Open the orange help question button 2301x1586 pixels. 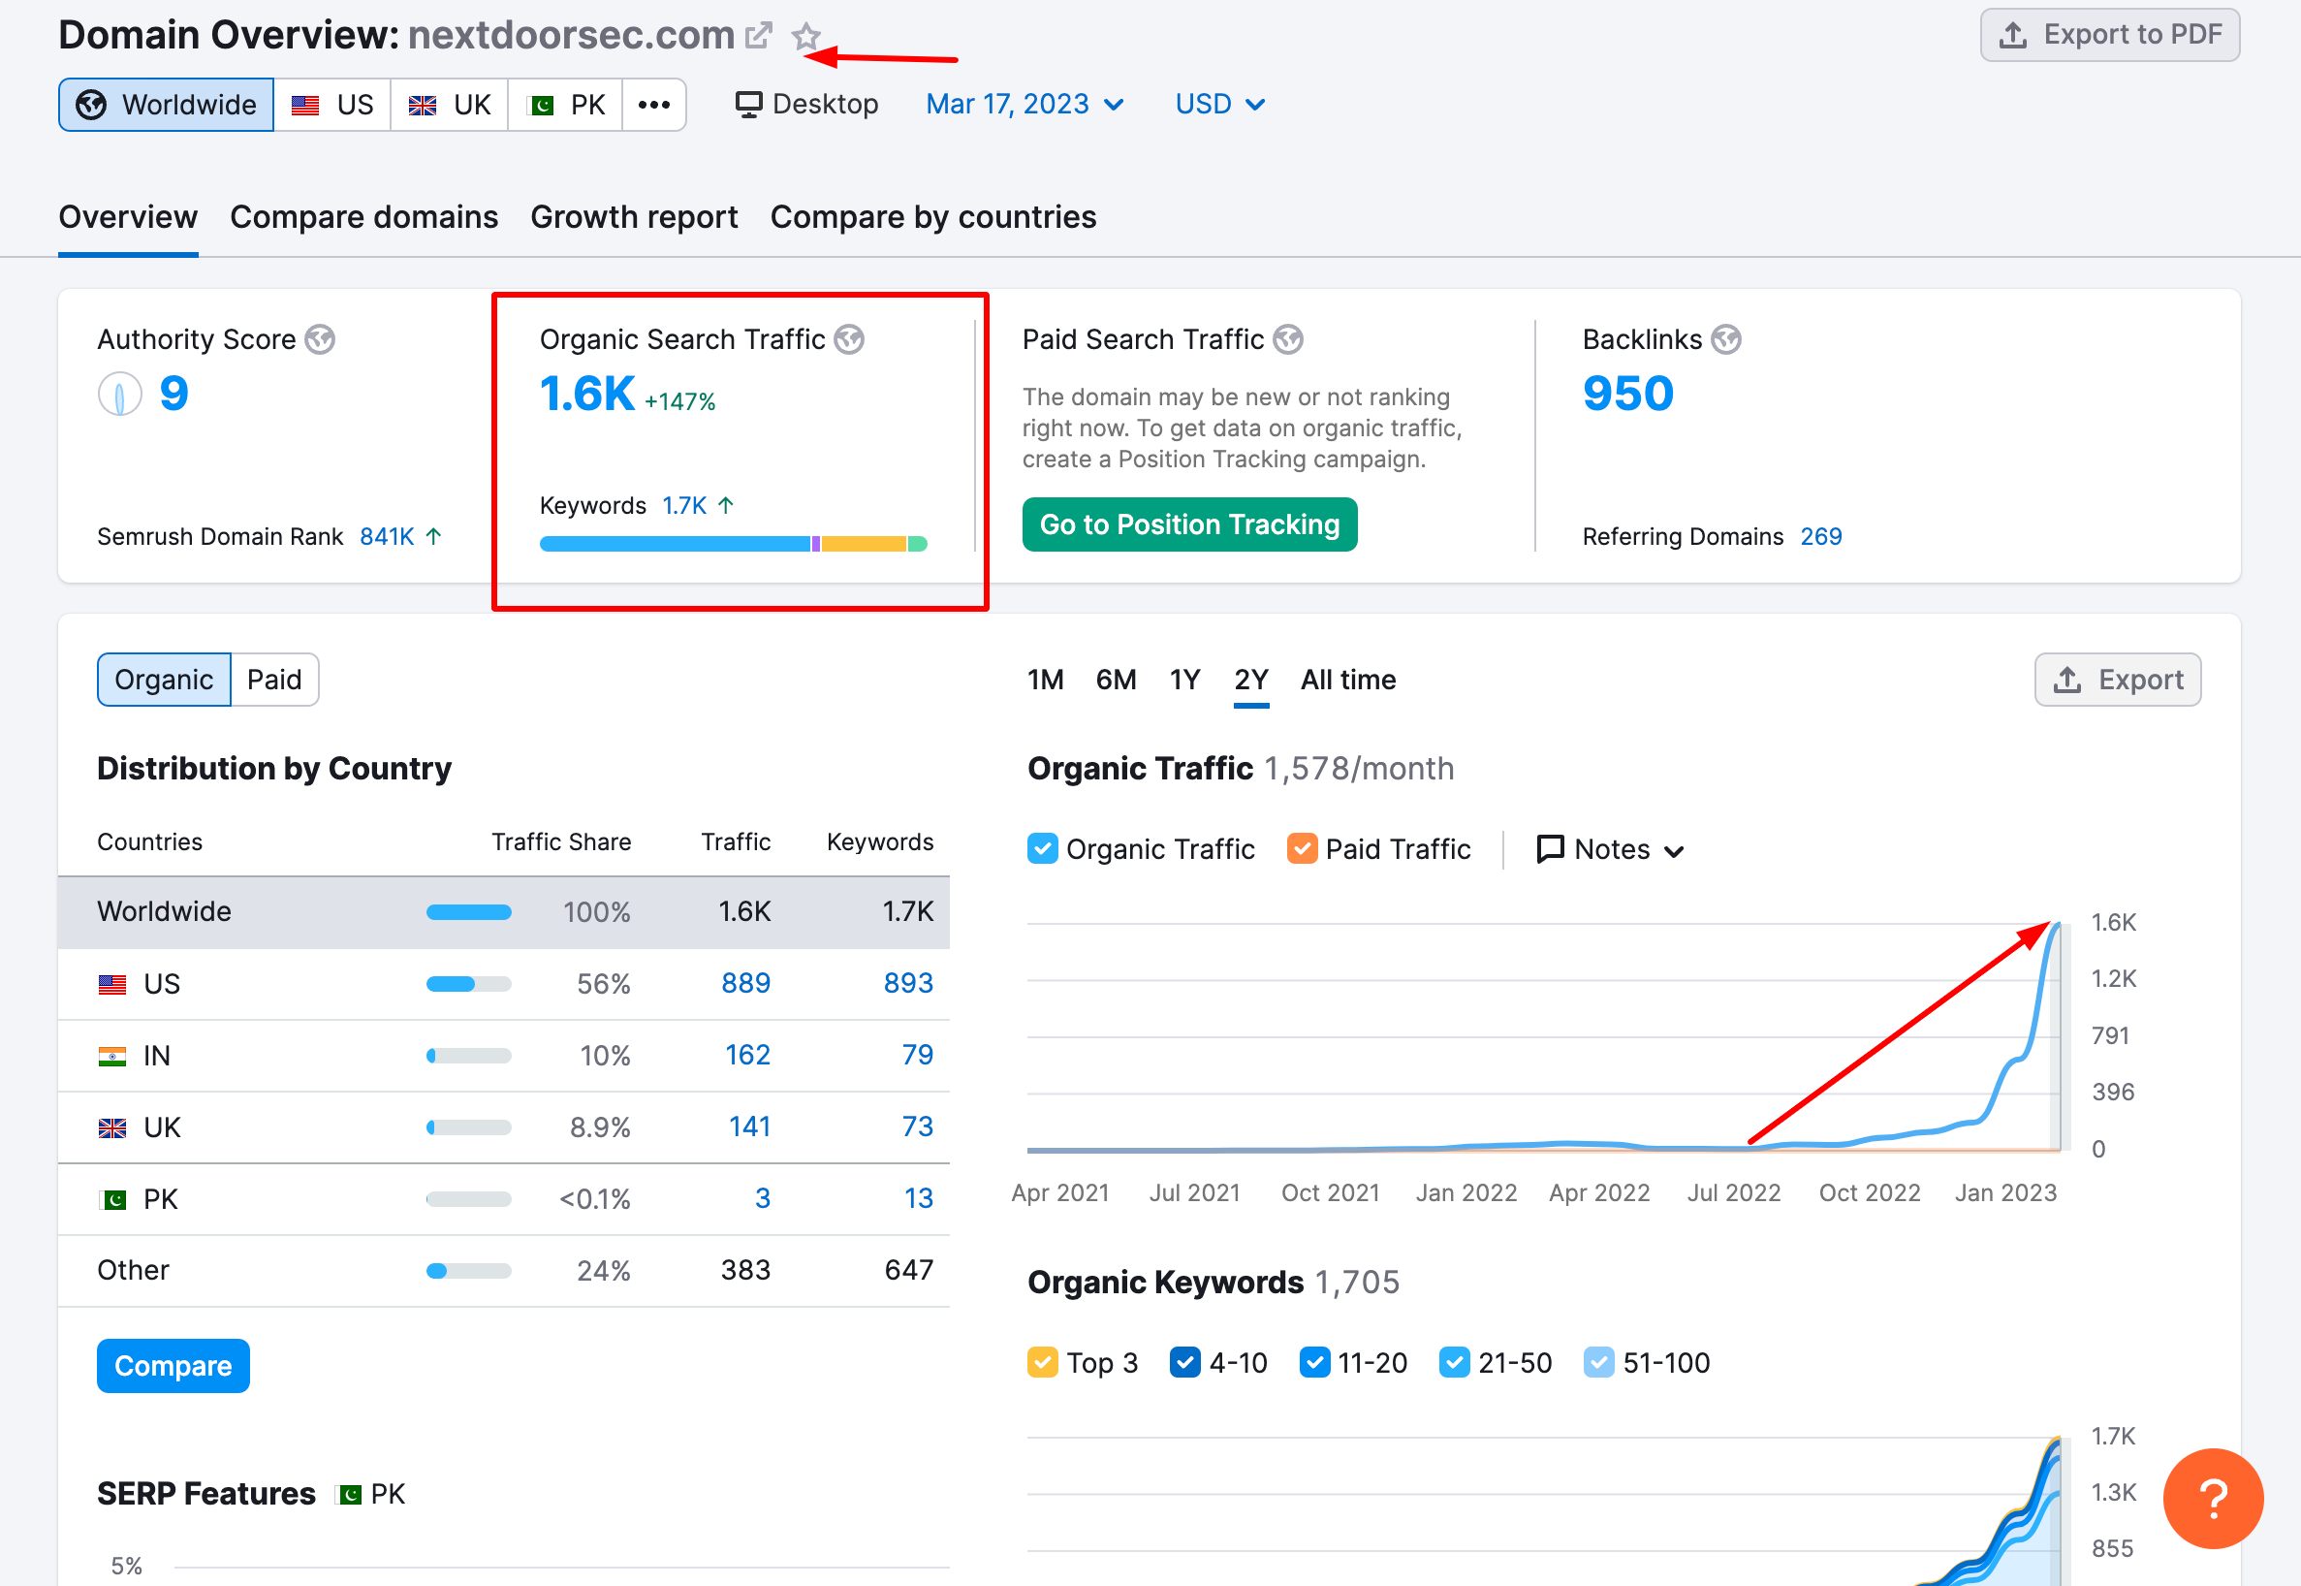(2213, 1499)
